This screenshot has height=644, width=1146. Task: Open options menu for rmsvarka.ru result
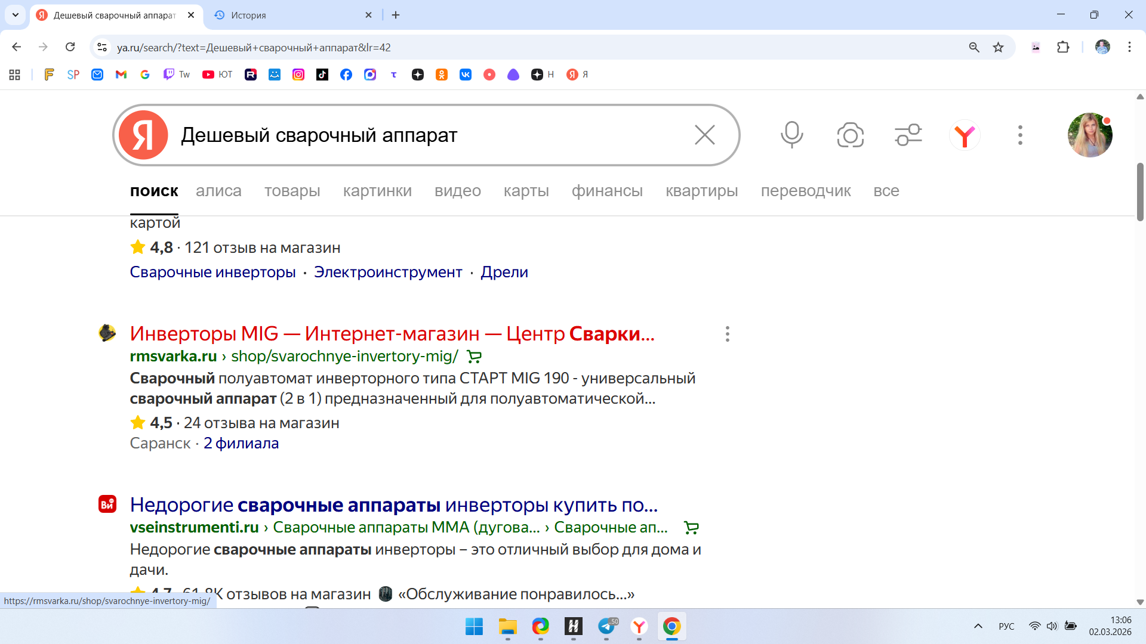[x=727, y=334]
